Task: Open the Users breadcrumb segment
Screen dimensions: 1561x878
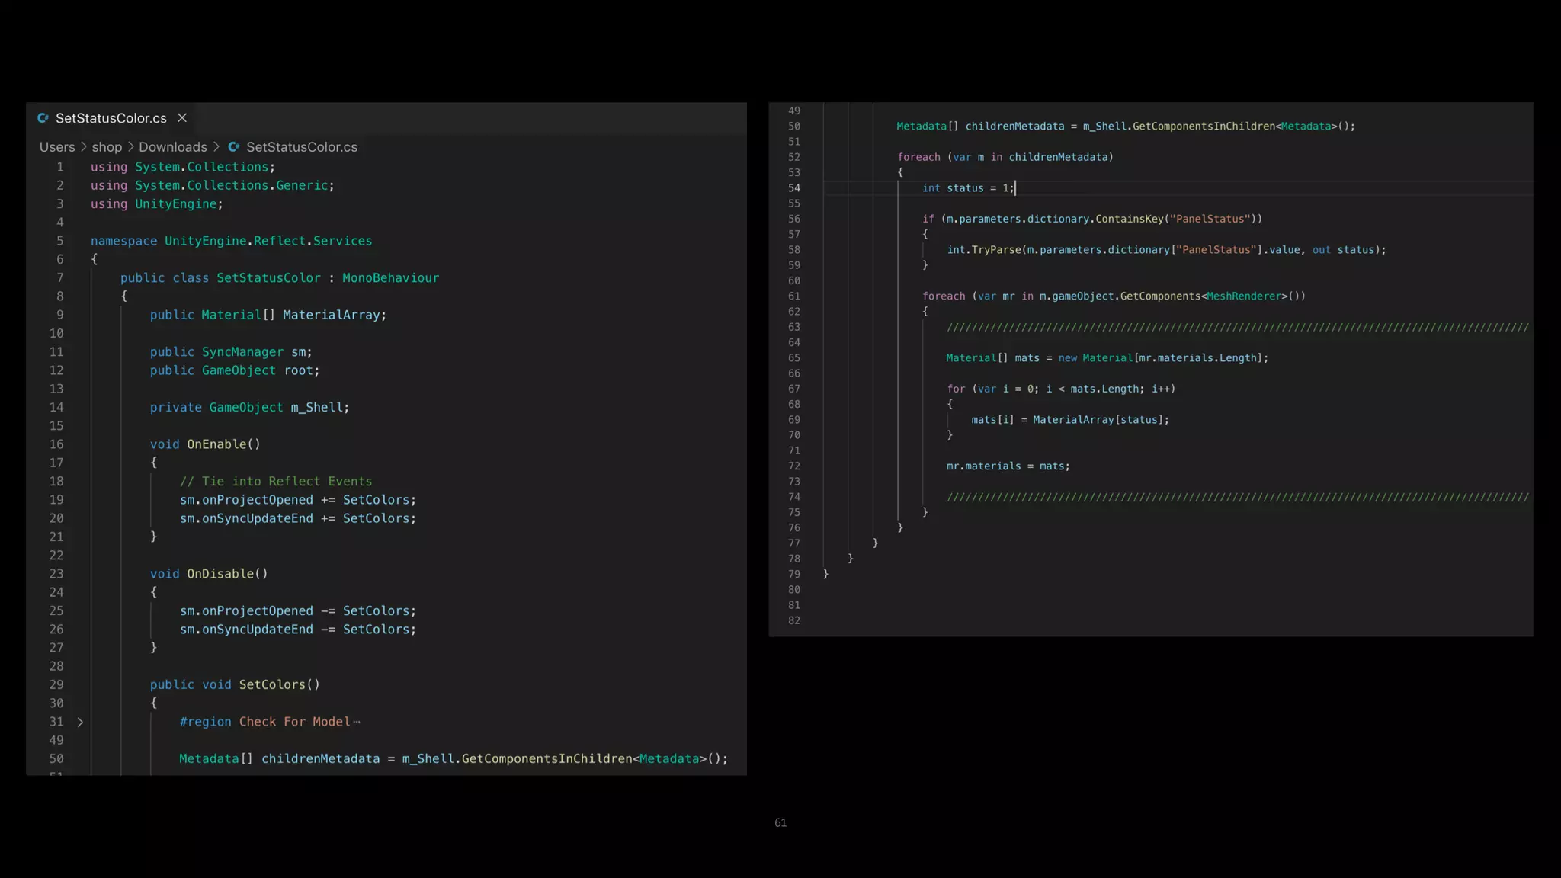Action: pos(57,147)
